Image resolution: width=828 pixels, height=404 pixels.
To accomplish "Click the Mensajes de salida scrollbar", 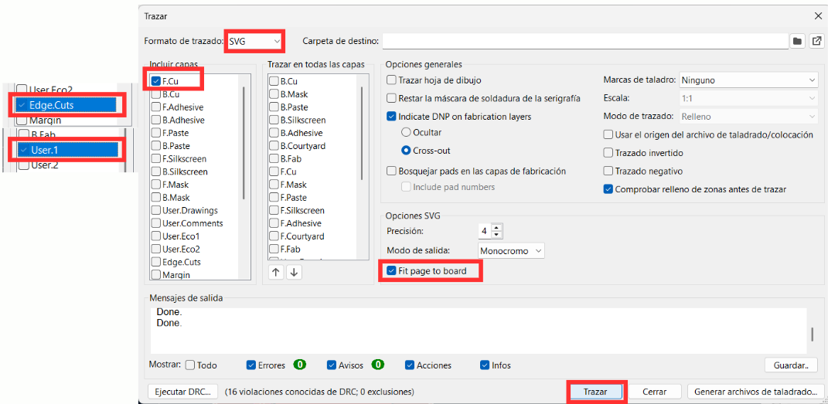I will click(x=813, y=334).
